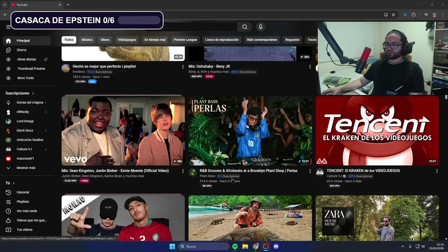The height and width of the screenshot is (252, 448).
Task: Open Playlists in sidebar
Action: (x=27, y=202)
